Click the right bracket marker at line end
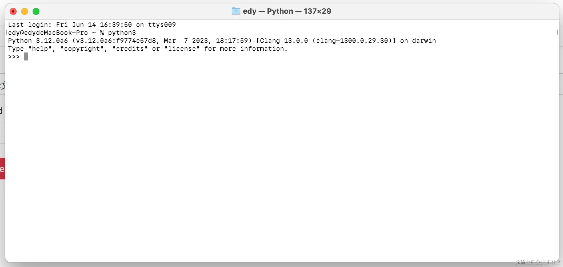563x267 pixels. 557,33
